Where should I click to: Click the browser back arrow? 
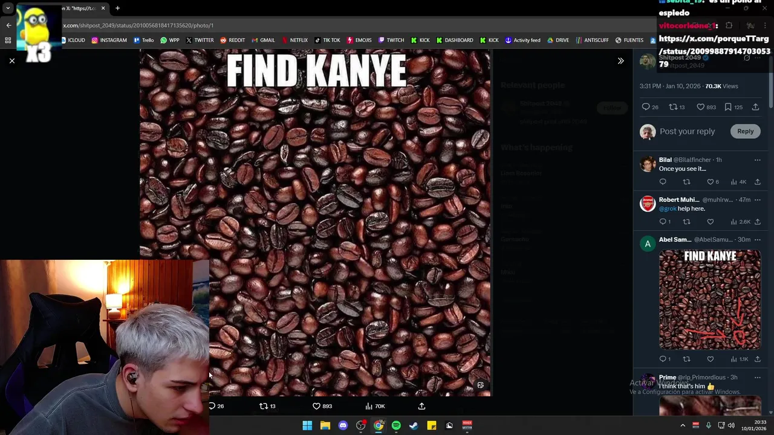[x=8, y=25]
